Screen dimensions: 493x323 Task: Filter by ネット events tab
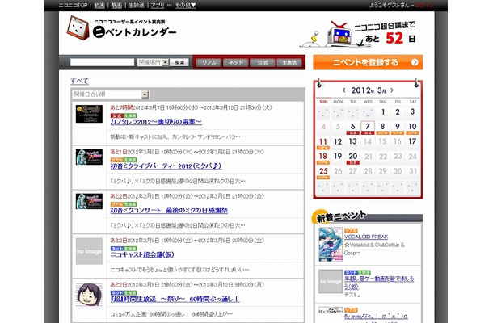click(x=236, y=62)
